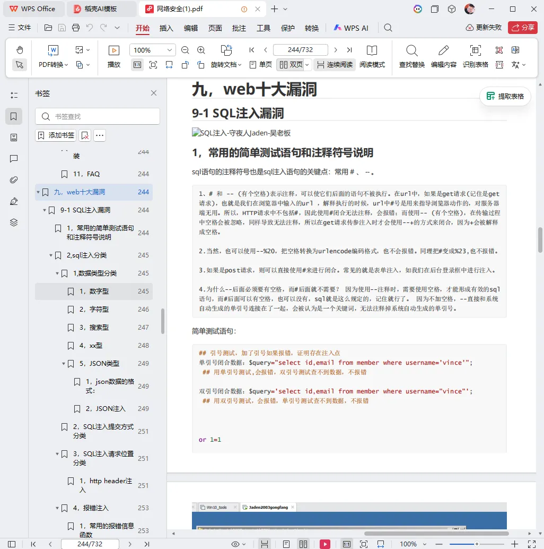This screenshot has width=544, height=549.
Task: Open 查找替换 find and replace
Action: click(411, 56)
